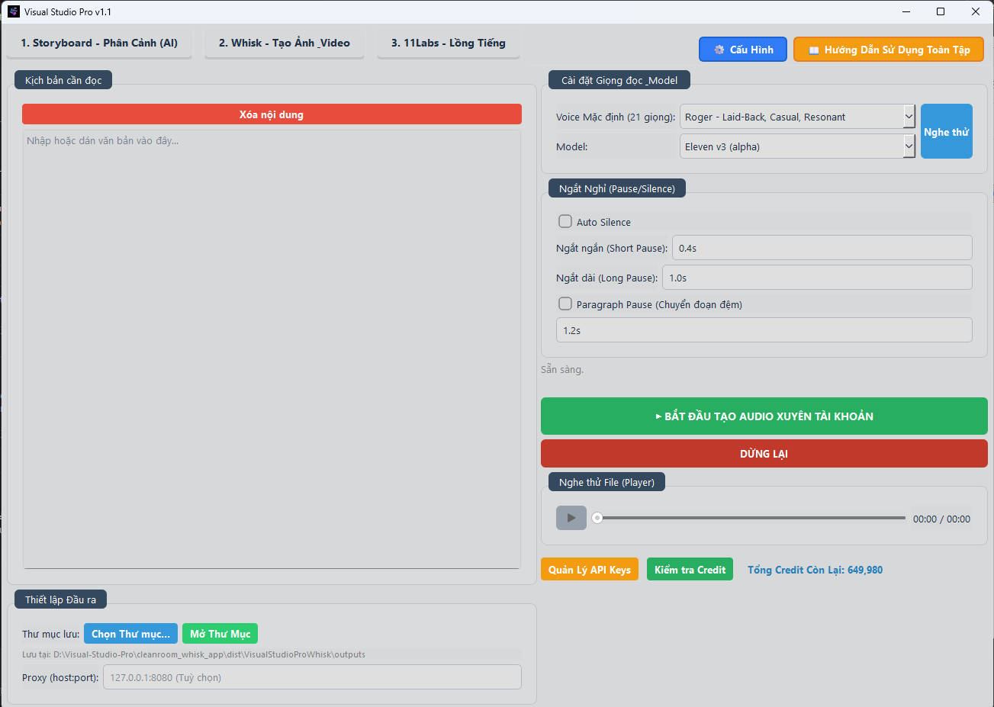Toggle Paragraph Pause checkbox

pyautogui.click(x=565, y=304)
